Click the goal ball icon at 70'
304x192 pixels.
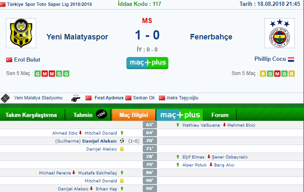click(x=122, y=141)
